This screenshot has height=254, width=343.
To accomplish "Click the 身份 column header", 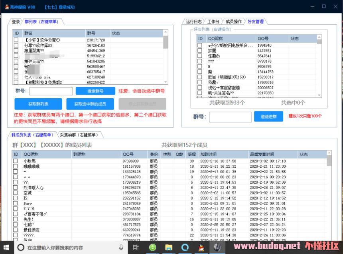I will pos(154,155).
